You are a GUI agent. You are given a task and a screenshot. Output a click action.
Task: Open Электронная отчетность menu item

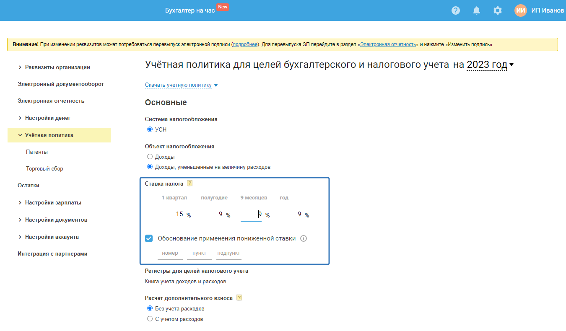[51, 101]
